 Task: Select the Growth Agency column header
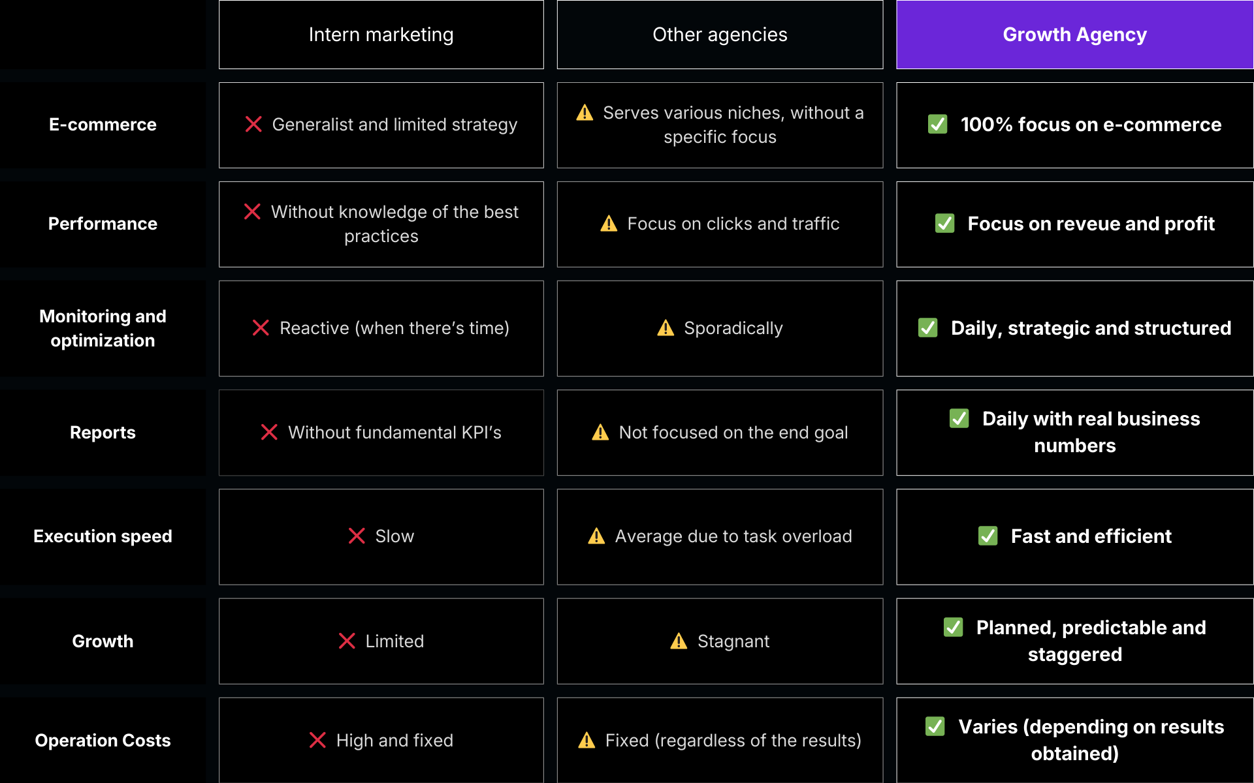(x=1074, y=35)
